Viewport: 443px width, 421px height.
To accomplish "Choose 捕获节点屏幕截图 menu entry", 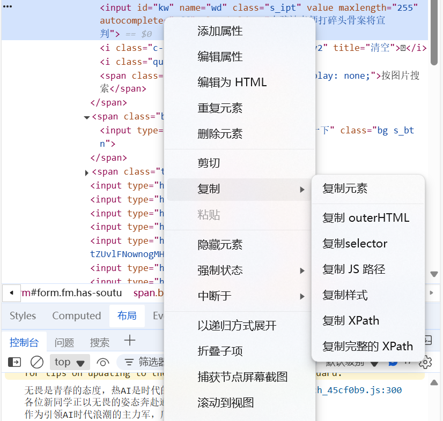I will click(239, 377).
